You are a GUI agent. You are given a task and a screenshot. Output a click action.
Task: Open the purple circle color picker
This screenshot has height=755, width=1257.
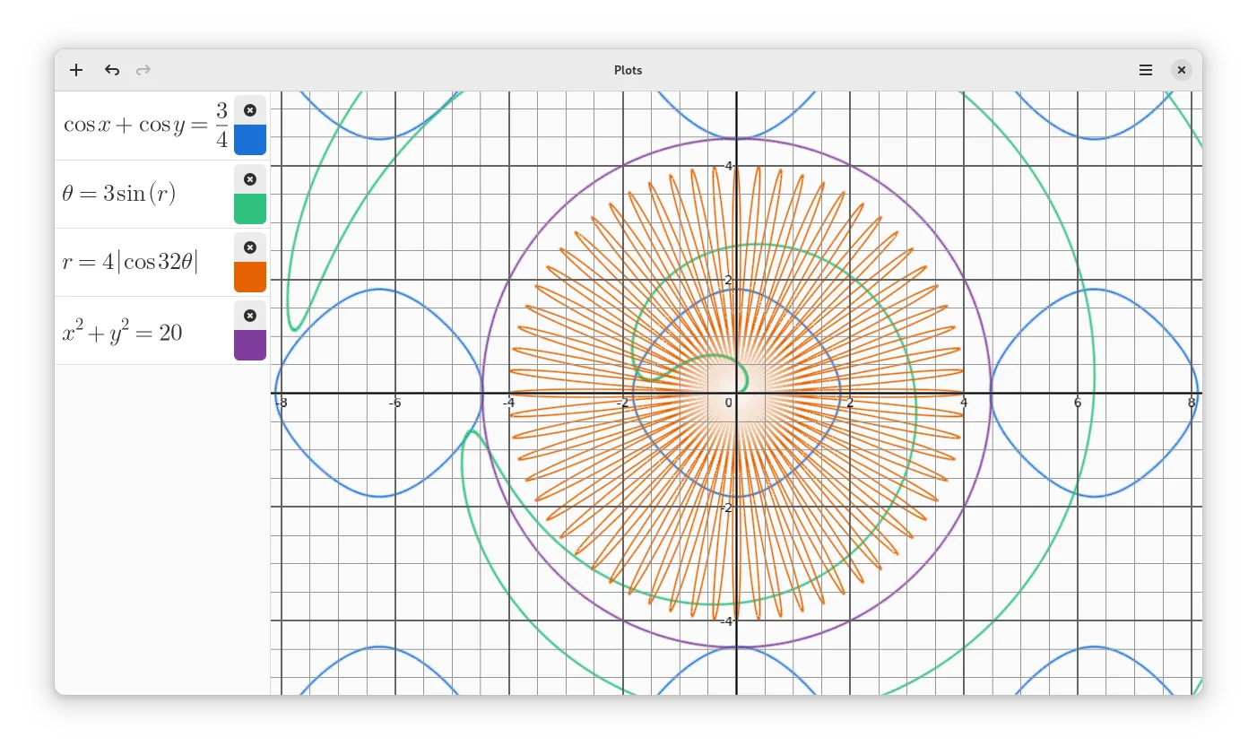click(250, 345)
